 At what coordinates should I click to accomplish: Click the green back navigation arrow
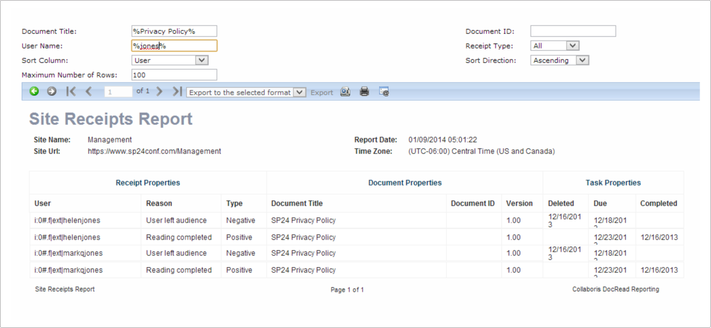pyautogui.click(x=34, y=92)
